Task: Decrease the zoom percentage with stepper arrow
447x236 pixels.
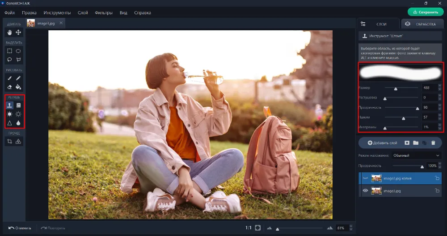Action: tap(350, 229)
